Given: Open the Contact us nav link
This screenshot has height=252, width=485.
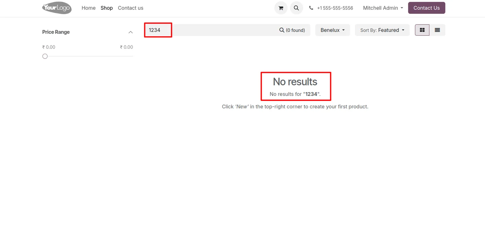Looking at the screenshot, I should tap(131, 8).
